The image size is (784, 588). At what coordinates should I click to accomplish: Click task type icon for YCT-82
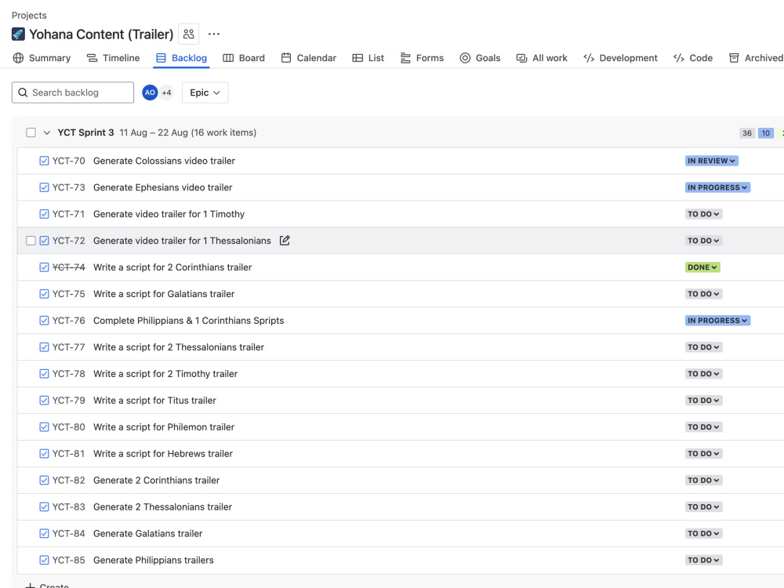pyautogui.click(x=44, y=481)
